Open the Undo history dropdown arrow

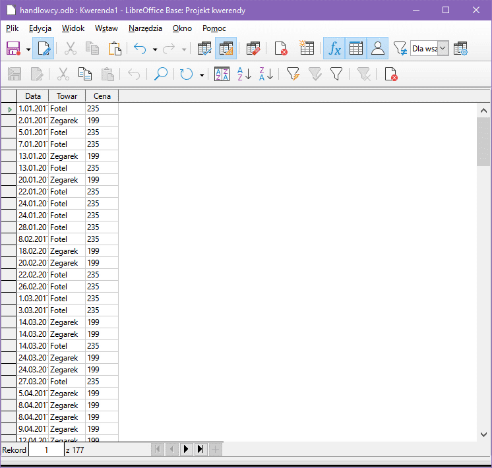pos(155,49)
